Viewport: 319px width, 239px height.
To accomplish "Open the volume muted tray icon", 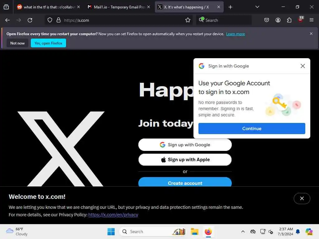I will coord(271,232).
